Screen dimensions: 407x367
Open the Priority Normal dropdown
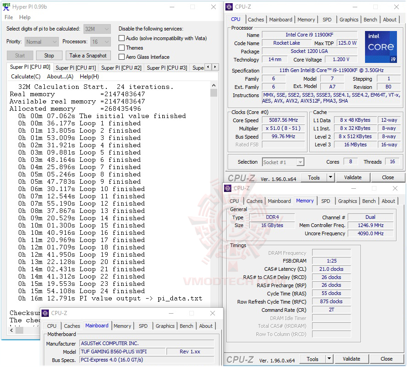click(42, 42)
